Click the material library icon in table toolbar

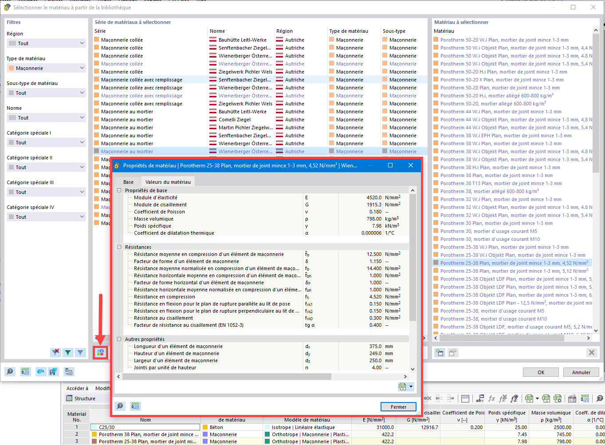pyautogui.click(x=572, y=399)
